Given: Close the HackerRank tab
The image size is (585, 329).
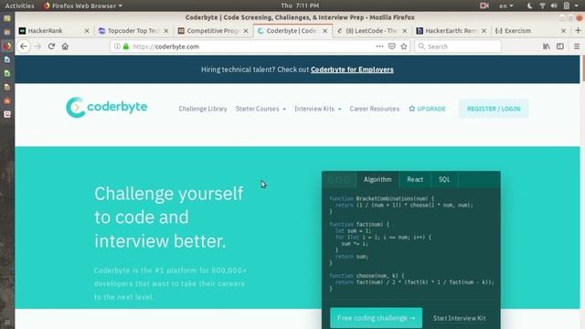Looking at the screenshot, I should coord(87,31).
